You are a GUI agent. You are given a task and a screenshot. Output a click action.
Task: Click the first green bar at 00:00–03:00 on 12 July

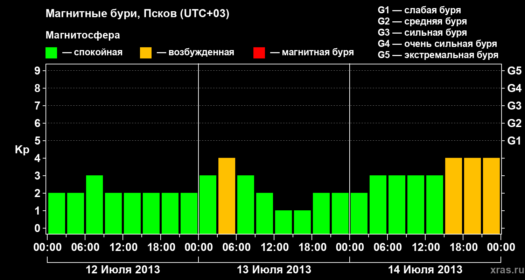(57, 213)
